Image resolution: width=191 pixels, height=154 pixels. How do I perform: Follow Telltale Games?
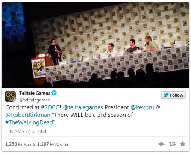click(x=173, y=95)
